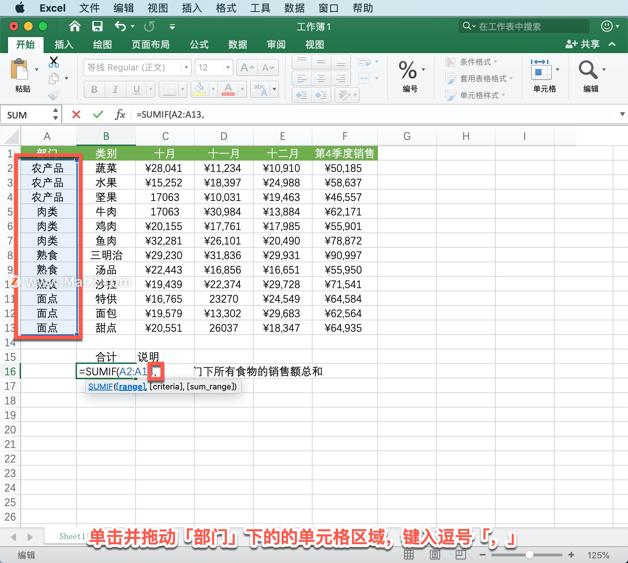Toggle Bottom Align
The image size is (628, 563).
pos(341,62)
